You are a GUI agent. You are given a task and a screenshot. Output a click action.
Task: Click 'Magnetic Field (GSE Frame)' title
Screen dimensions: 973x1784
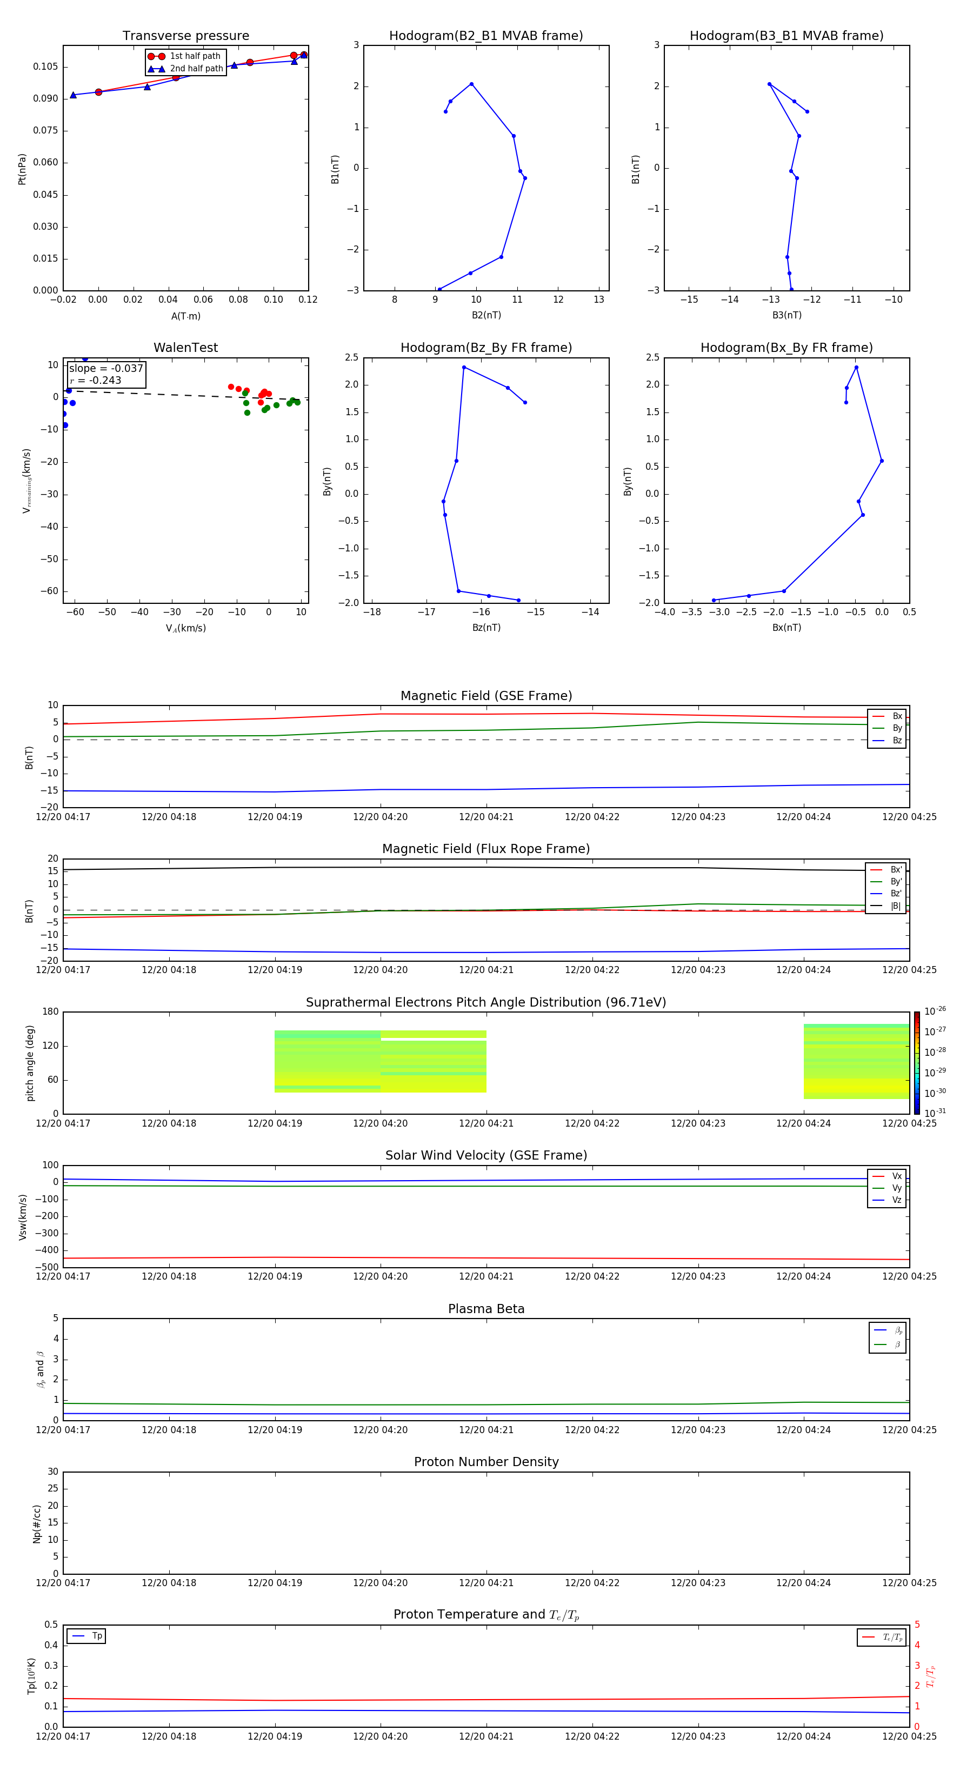[486, 696]
